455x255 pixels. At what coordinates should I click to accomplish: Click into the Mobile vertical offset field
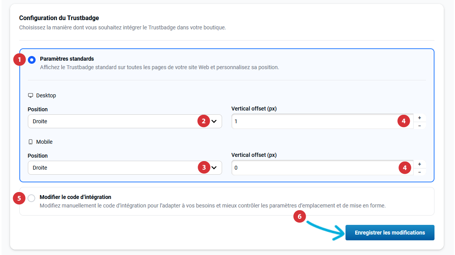[x=313, y=168]
